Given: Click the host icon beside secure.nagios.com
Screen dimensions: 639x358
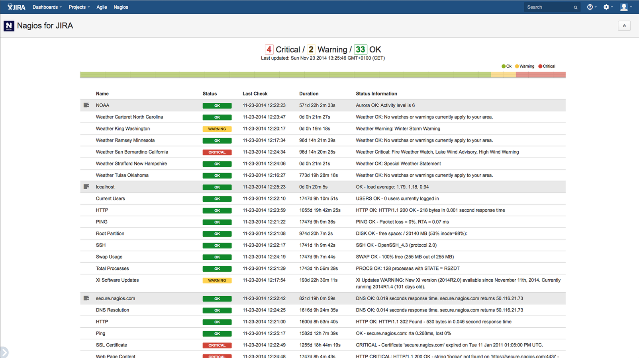Looking at the screenshot, I should click(x=86, y=298).
